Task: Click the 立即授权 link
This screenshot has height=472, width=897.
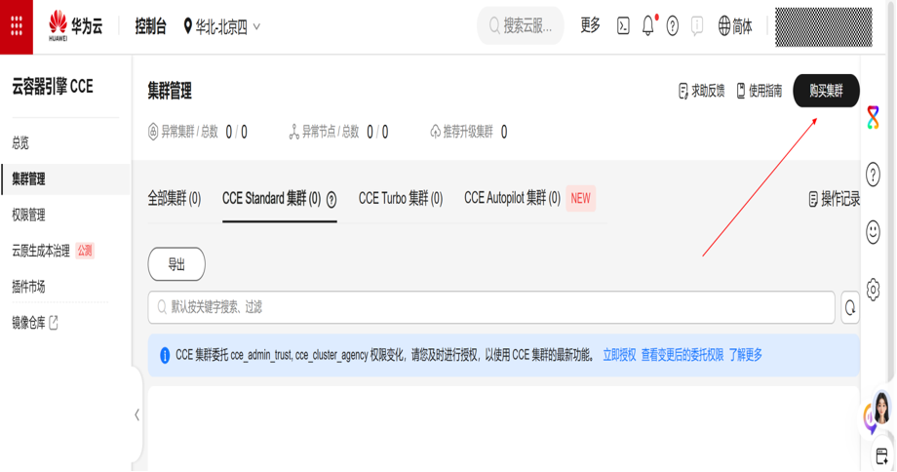Action: [619, 355]
